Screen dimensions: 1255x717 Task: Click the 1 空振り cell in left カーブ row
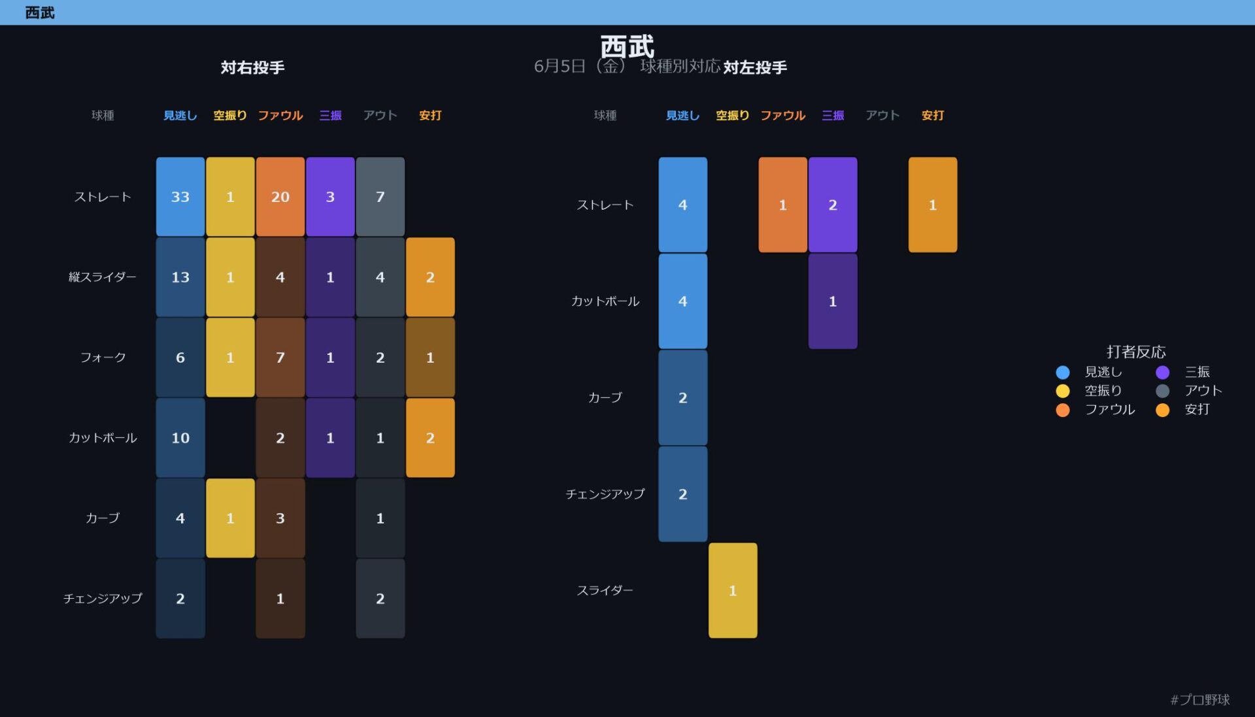point(230,518)
